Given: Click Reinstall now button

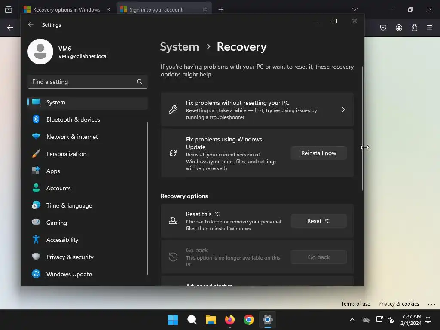Looking at the screenshot, I should (318, 153).
